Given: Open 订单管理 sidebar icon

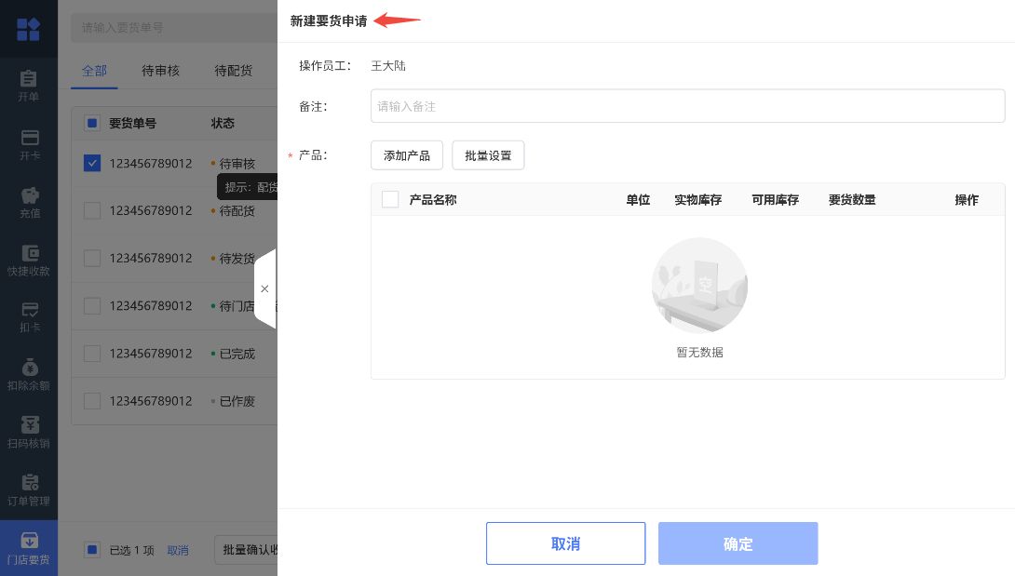Looking at the screenshot, I should coord(28,483).
